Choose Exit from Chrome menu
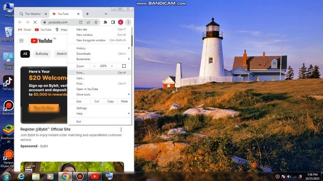 point(99,122)
